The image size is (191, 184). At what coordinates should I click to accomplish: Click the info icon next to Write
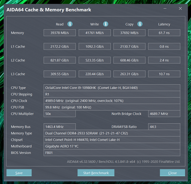(x=106, y=24)
